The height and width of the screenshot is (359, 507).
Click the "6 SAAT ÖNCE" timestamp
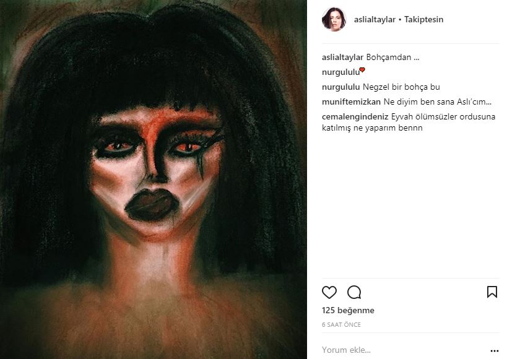click(341, 324)
